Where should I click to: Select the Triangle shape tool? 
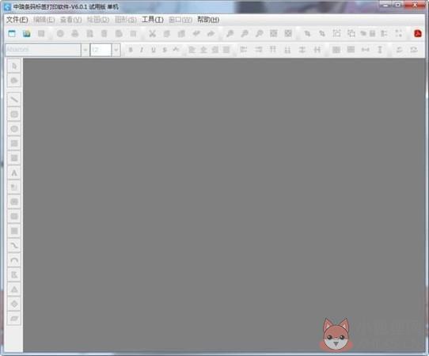point(14,290)
